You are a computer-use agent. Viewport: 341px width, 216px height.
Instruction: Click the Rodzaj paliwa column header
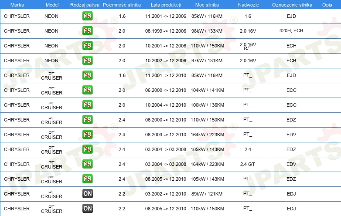point(84,4)
